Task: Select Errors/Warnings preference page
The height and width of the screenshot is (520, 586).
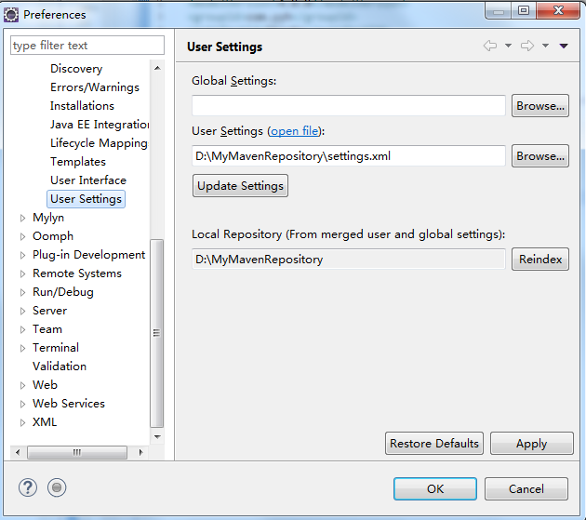Action: (95, 87)
